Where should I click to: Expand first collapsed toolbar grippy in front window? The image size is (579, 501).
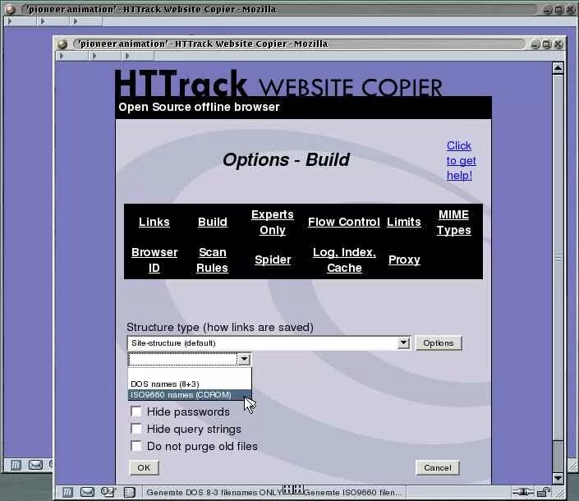(62, 56)
